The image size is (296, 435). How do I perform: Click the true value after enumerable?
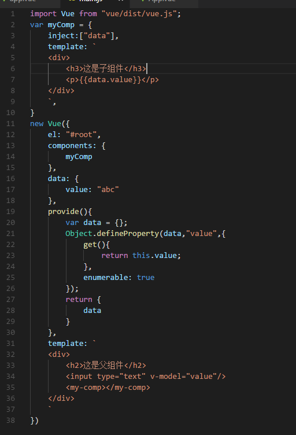click(146, 278)
